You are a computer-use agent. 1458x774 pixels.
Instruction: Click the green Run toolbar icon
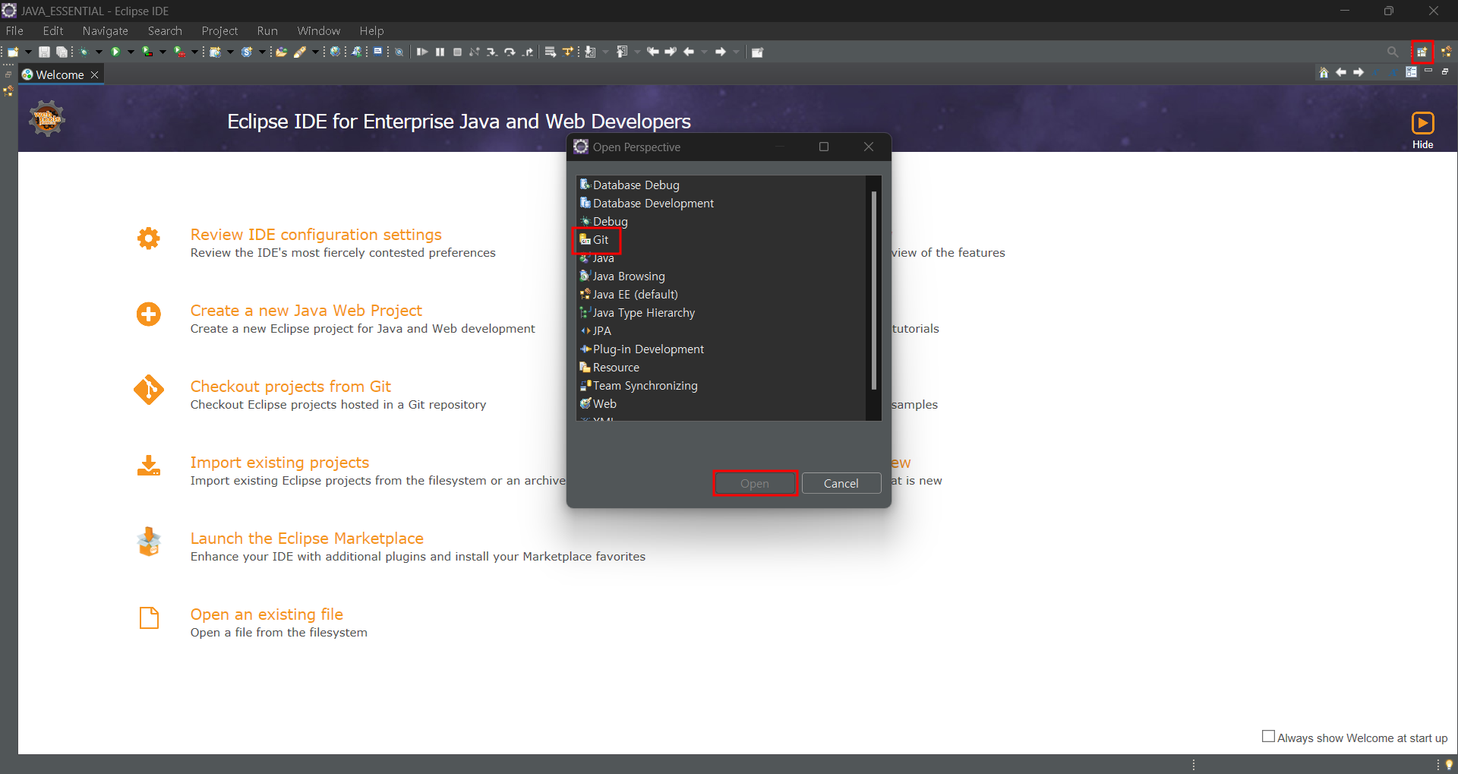click(115, 52)
